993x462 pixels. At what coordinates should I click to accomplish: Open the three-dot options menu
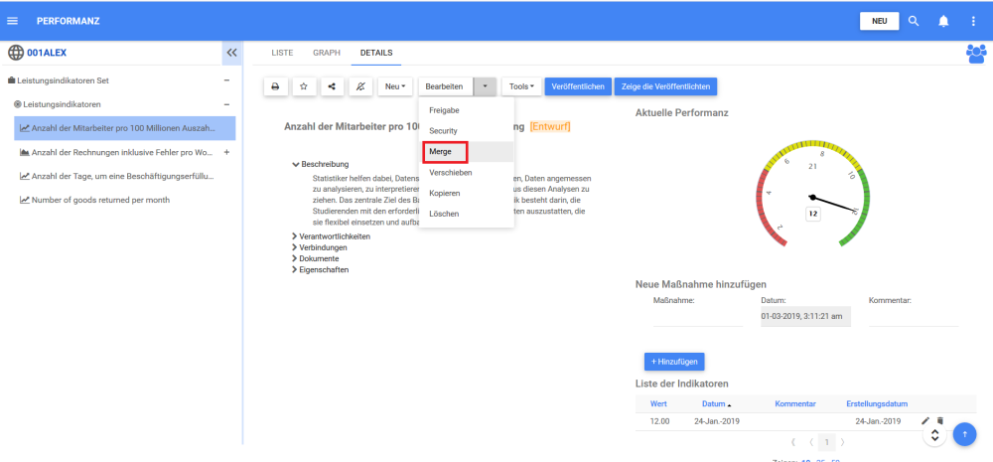coord(973,21)
